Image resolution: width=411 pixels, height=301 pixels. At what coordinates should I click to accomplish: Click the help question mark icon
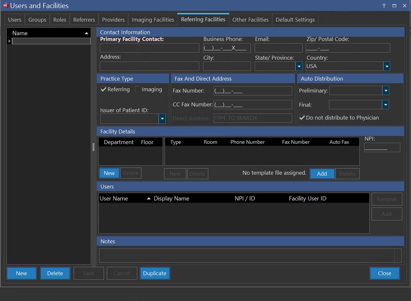coord(384,6)
